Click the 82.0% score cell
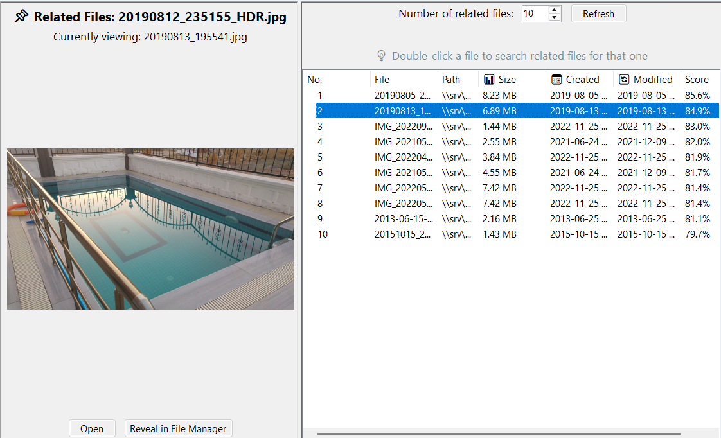This screenshot has height=438, width=721. (x=697, y=141)
